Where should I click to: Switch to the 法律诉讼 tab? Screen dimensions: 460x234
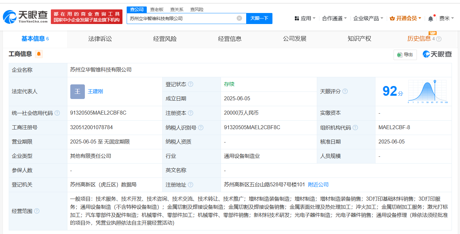tap(100, 39)
